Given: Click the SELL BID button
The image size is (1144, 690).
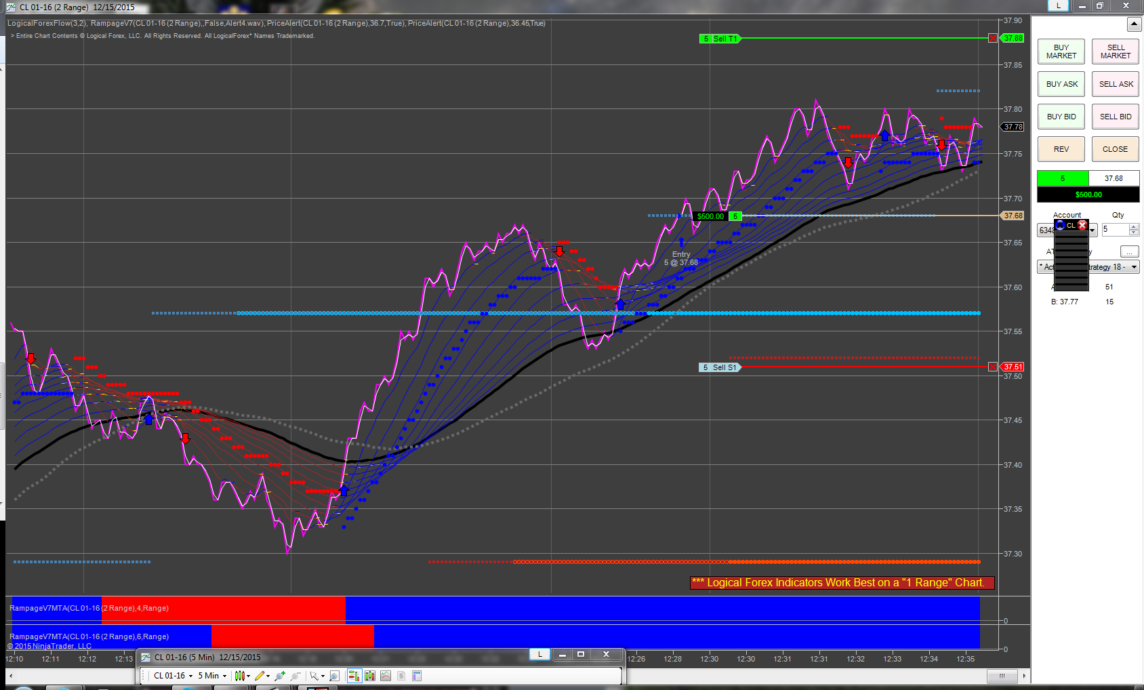Looking at the screenshot, I should (1116, 117).
